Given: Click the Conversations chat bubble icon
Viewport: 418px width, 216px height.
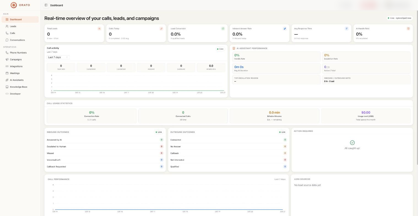Looking at the screenshot, I should coord(7,40).
